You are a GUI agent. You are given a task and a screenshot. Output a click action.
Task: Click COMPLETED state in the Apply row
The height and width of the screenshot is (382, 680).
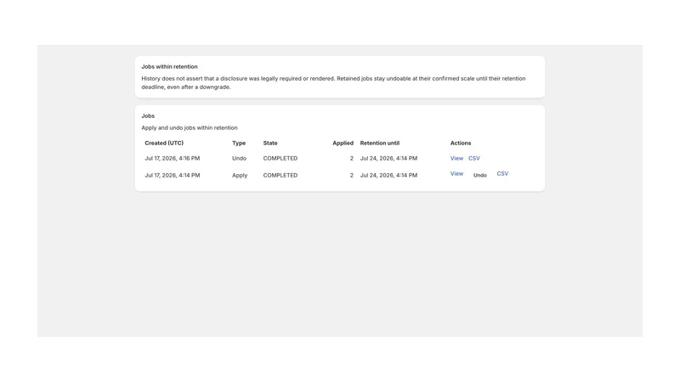[280, 176]
